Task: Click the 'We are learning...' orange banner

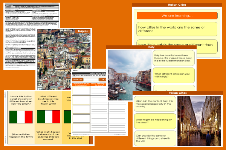Action: 177,16
